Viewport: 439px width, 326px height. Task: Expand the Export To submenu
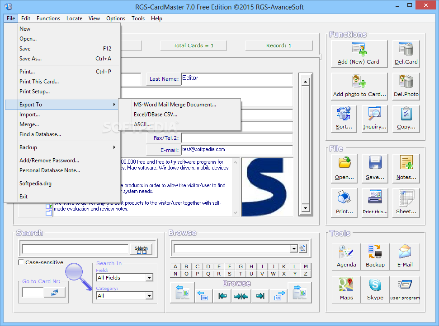coord(61,105)
